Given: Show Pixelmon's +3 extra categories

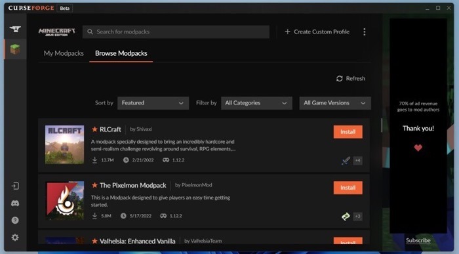Looking at the screenshot, I should coord(357,216).
